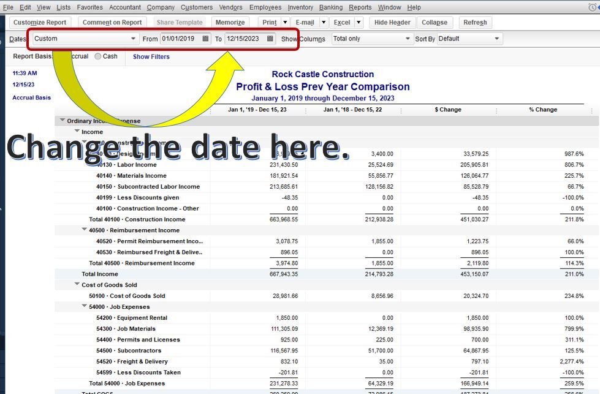Click the From date field 01/01/2019
This screenshot has width=600, height=394.
click(181, 39)
